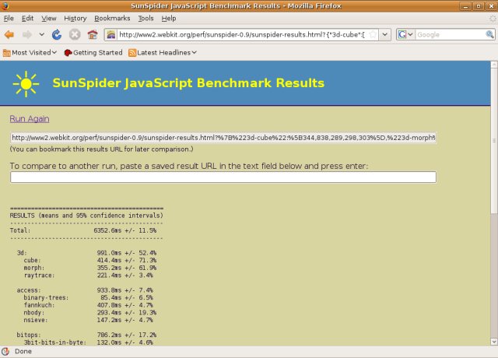Click the site favicon in address bar
Image resolution: width=498 pixels, height=358 pixels.
[x=110, y=34]
